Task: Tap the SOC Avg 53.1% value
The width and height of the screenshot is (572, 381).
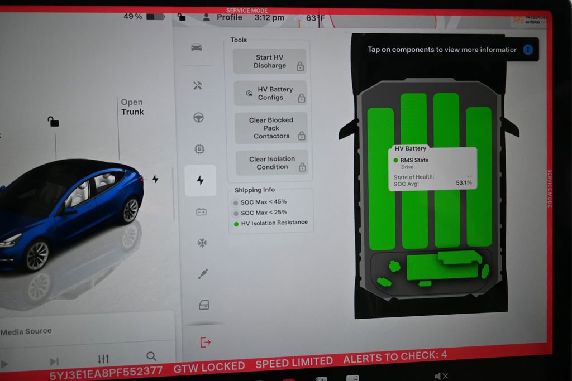Action: click(x=464, y=182)
